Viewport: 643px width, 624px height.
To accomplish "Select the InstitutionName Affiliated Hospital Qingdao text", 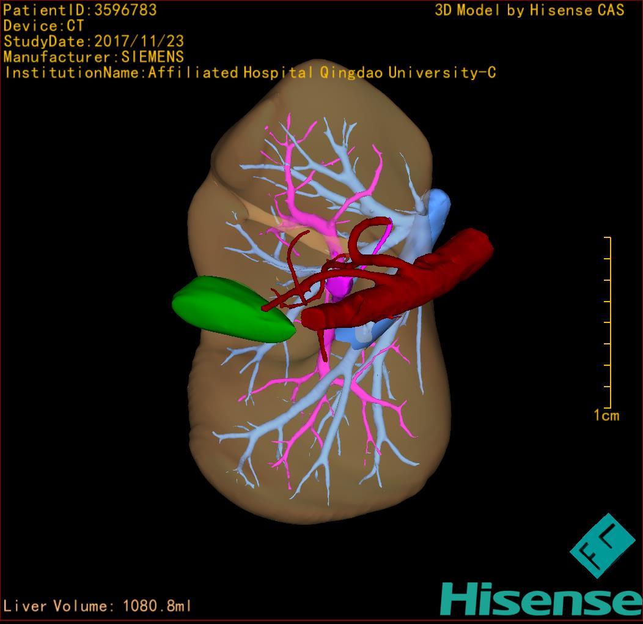I will pyautogui.click(x=250, y=73).
